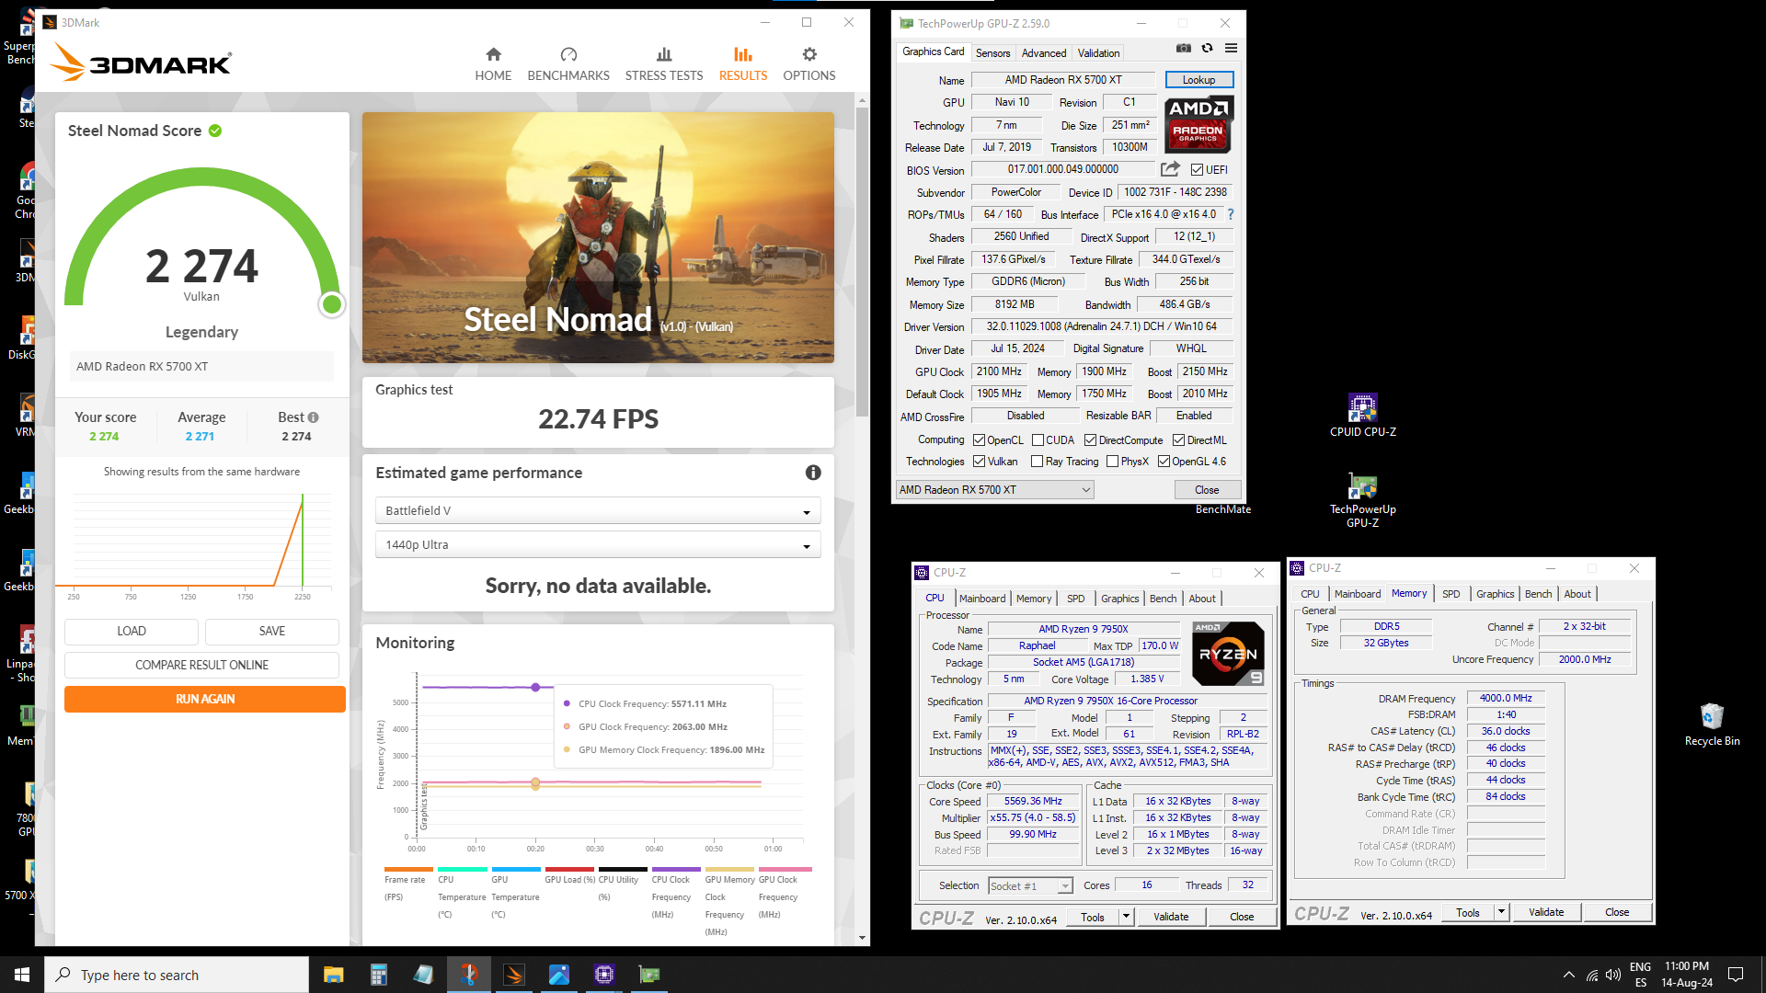Open the 1440p Ultra resolution dropdown

pyautogui.click(x=598, y=545)
